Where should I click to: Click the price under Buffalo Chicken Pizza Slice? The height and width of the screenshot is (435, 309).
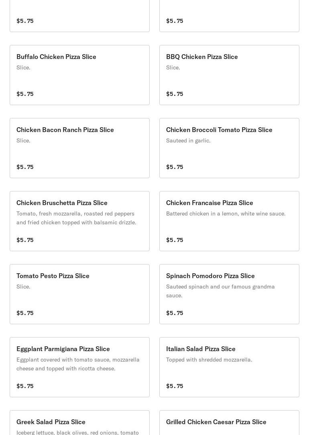[x=25, y=94]
